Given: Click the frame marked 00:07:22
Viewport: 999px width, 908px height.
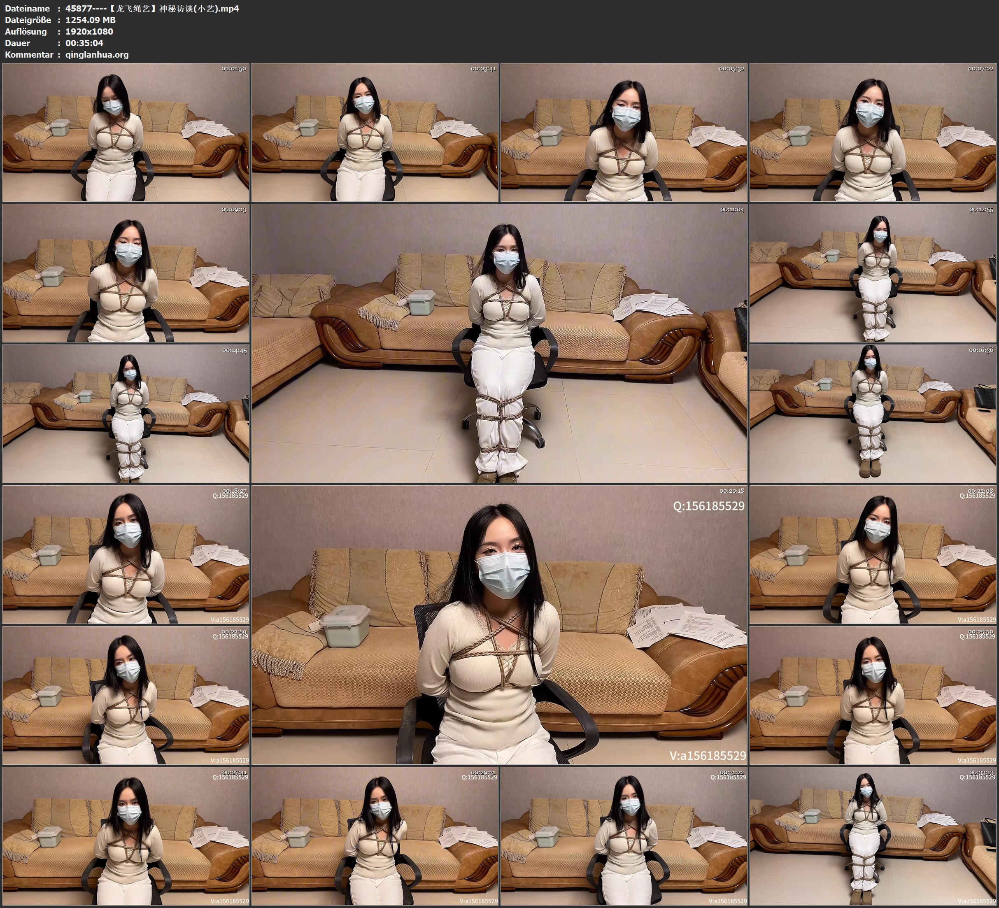Looking at the screenshot, I should tap(873, 133).
